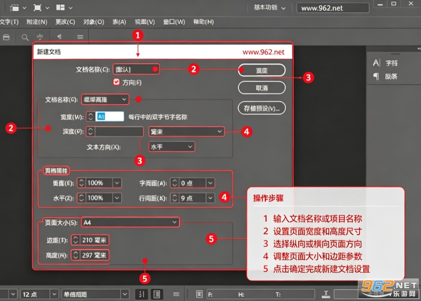Click the magnifier search icon in toolbar

[25, 37]
